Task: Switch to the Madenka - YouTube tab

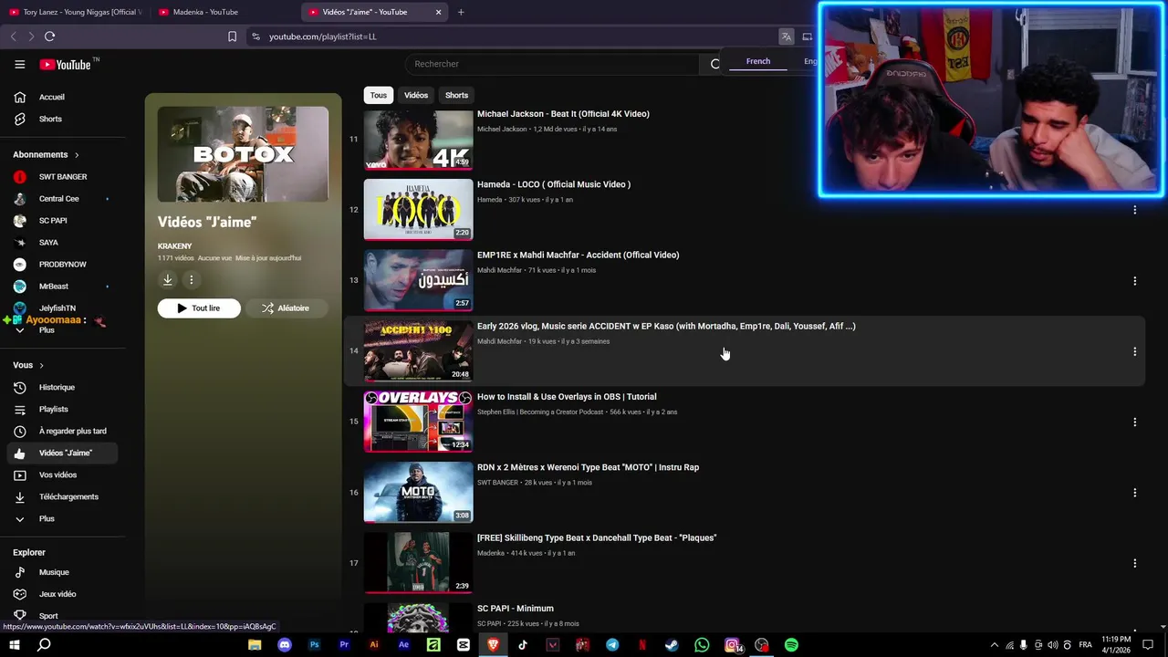Action: (x=224, y=12)
